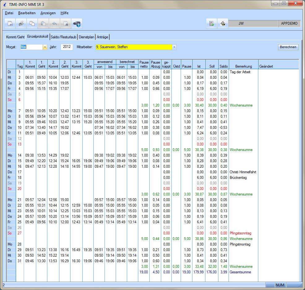Viewport: 305px width, 290px height.
Task: Click the Pause Abzug total 4,50
Action: tap(156, 272)
